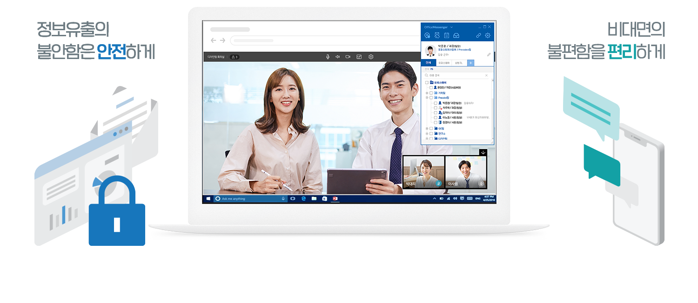Launch Edge browser from taskbar
This screenshot has width=698, height=303.
tap(303, 199)
